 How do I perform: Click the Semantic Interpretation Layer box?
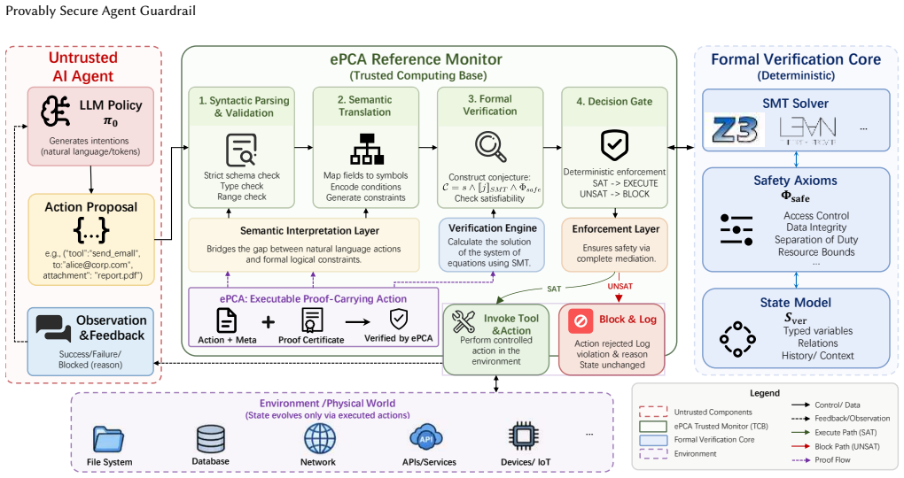tap(304, 245)
